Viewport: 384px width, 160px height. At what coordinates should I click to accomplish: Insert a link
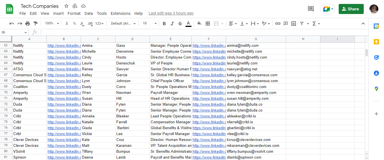278,24
